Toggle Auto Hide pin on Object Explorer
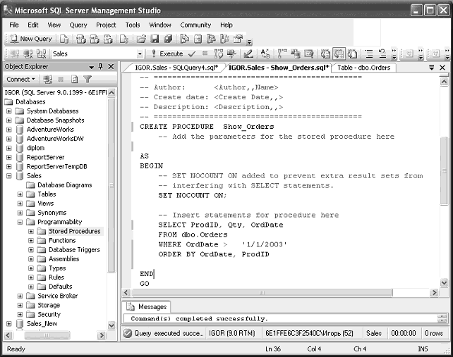 100,67
